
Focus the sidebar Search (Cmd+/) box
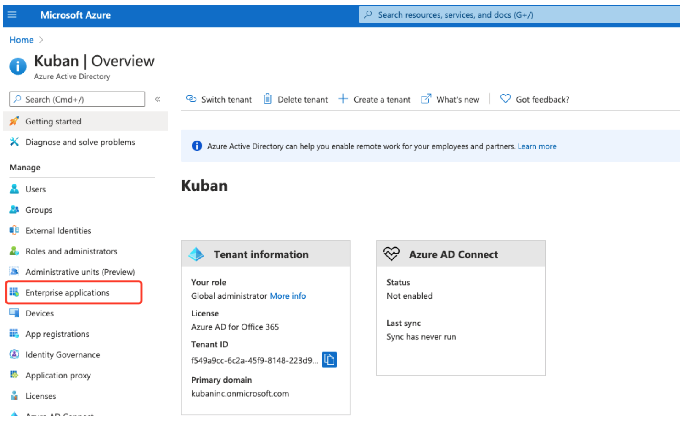(77, 99)
